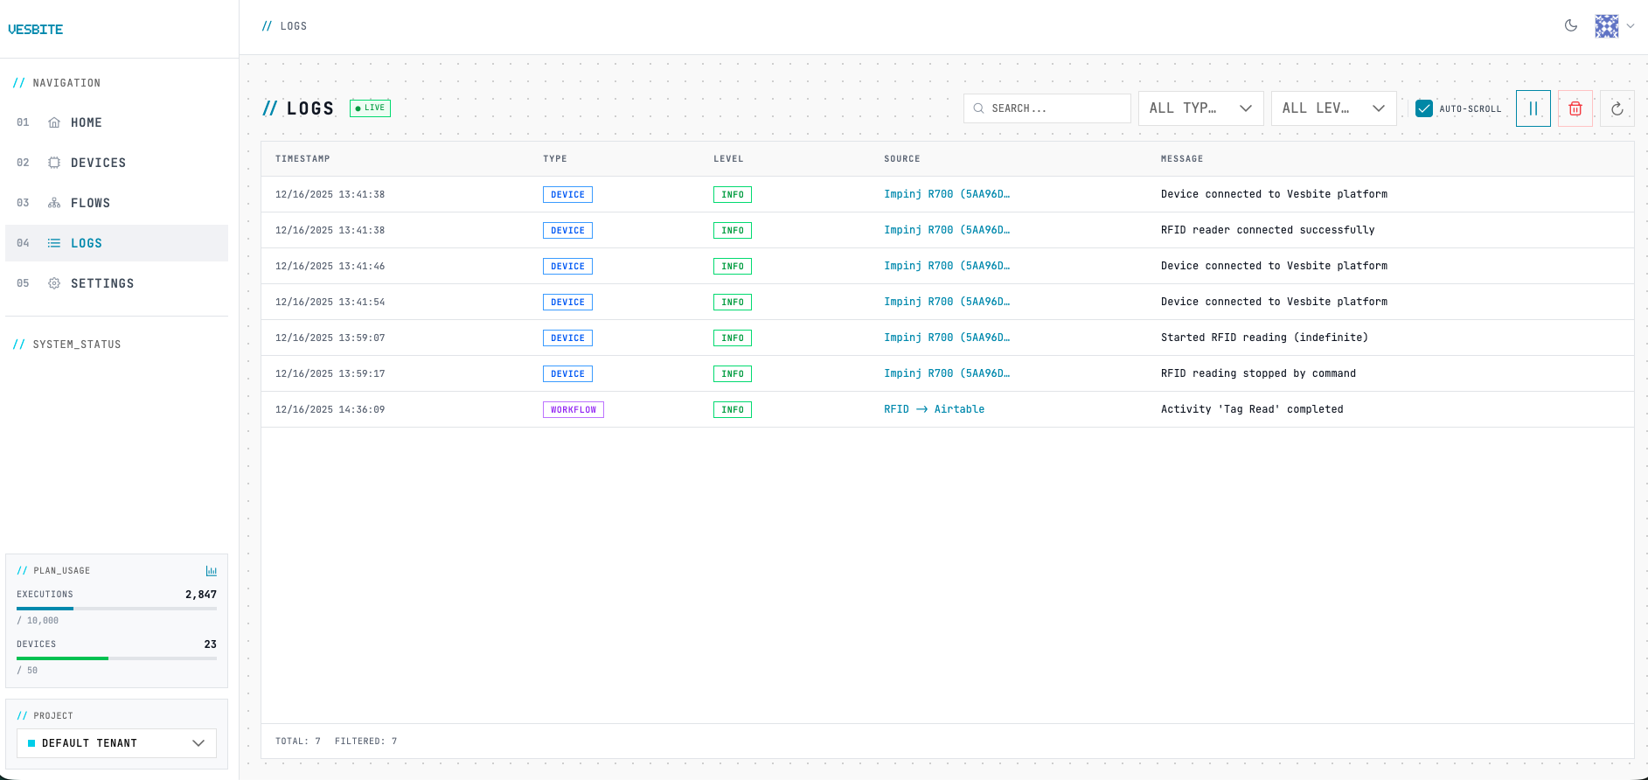
Task: Click the devices count 23
Action: coord(211,644)
